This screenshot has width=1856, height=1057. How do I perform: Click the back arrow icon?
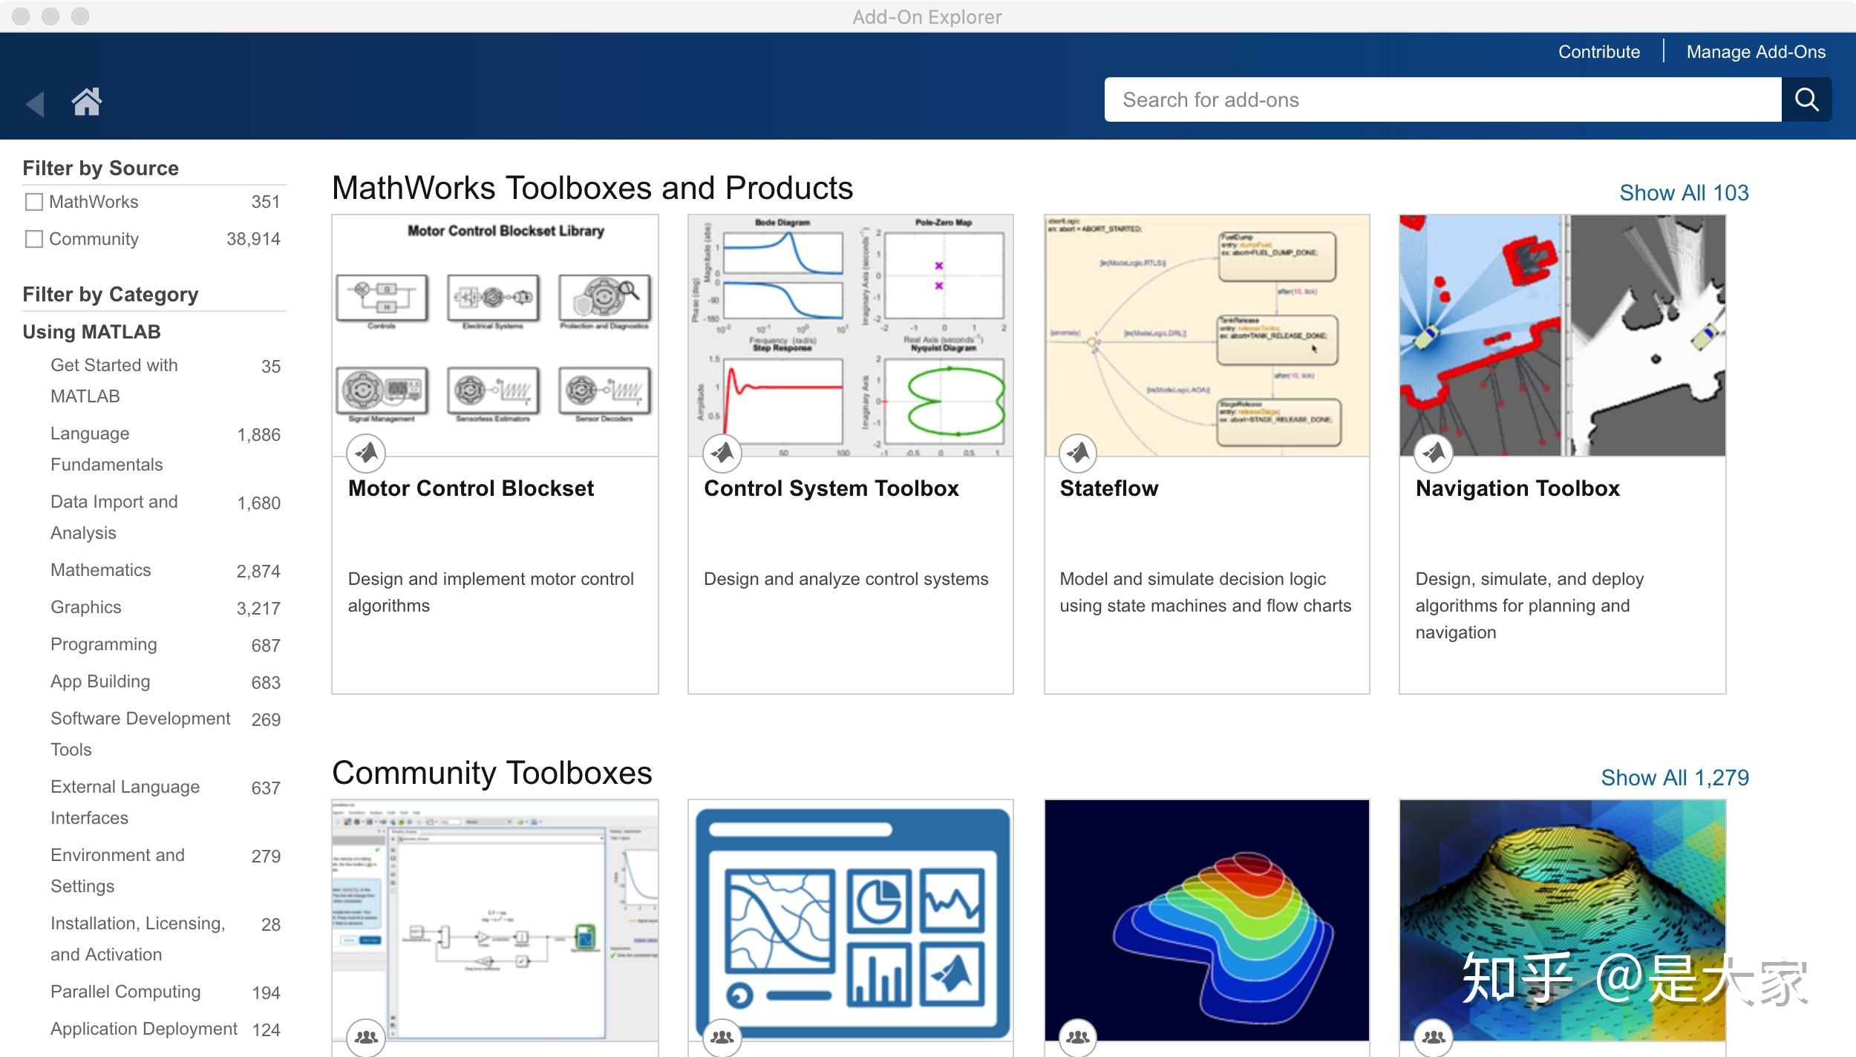click(35, 103)
